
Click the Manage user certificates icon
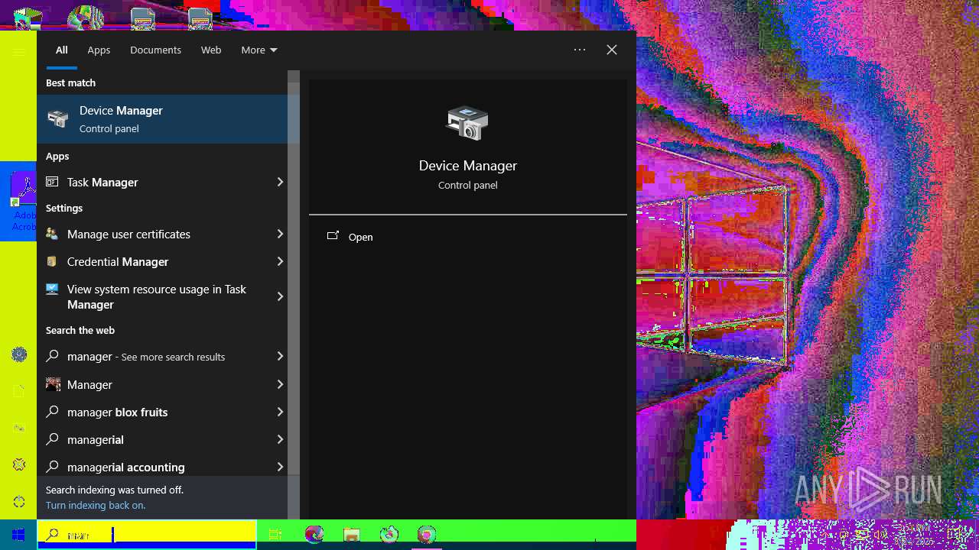coord(52,234)
